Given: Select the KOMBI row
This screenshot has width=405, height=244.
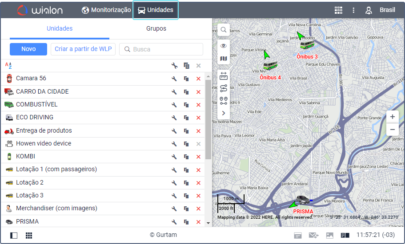Looking at the screenshot, I should [103, 157].
